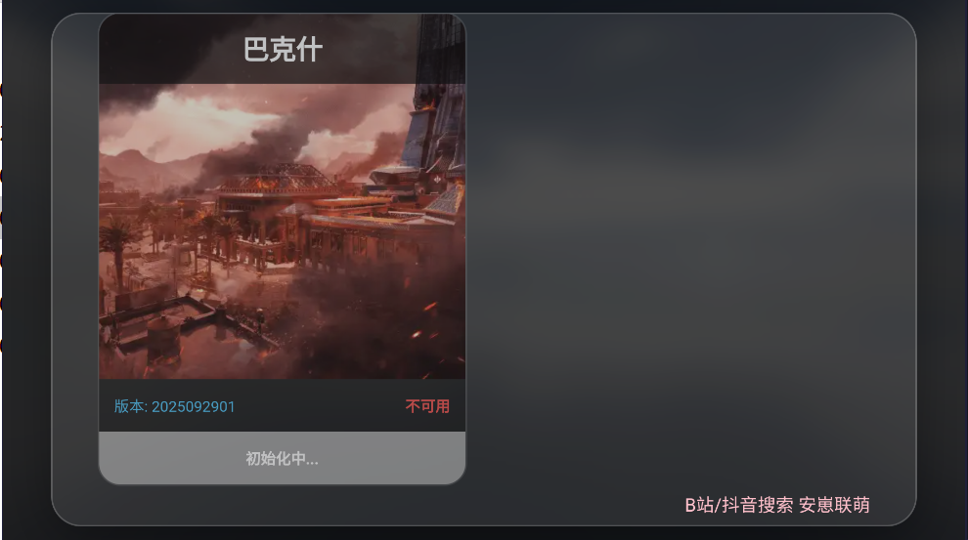Click the dark strip between version and status
Screen dimensions: 968x540
(320, 406)
